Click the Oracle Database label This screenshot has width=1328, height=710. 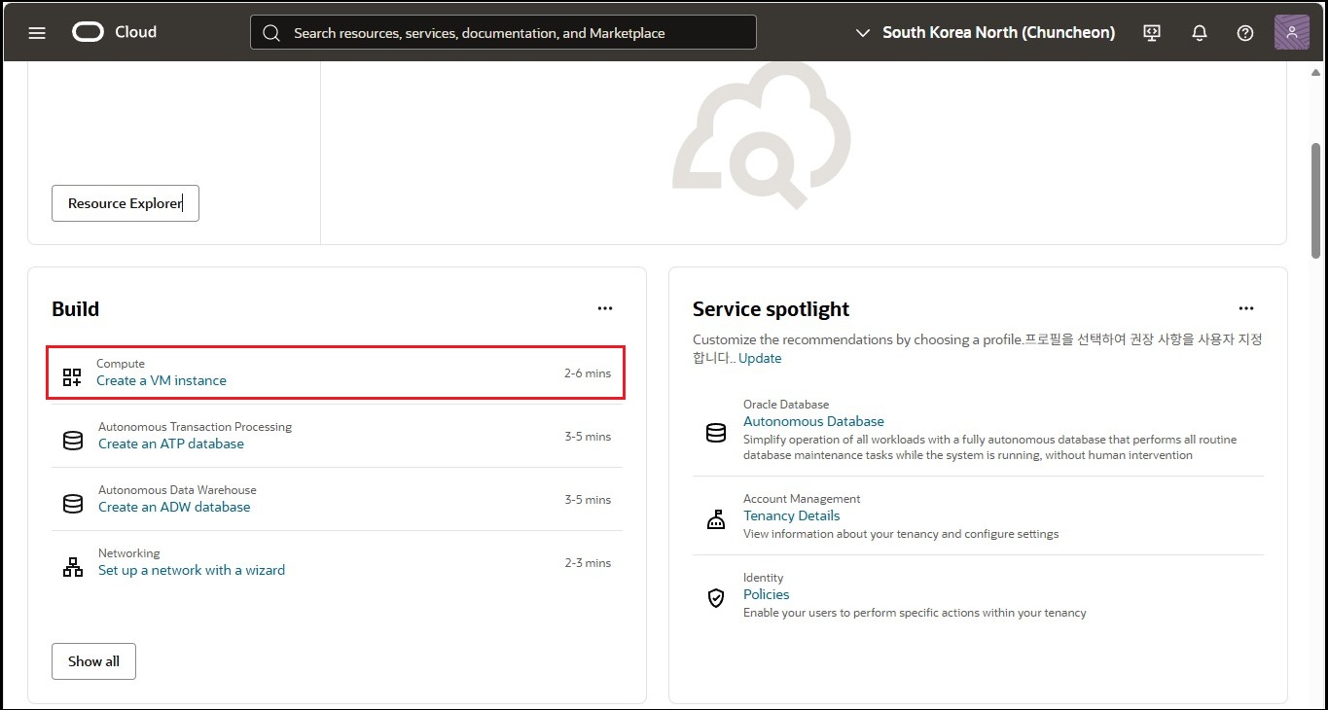[x=786, y=405]
